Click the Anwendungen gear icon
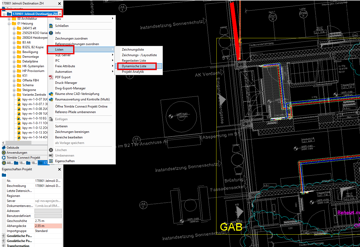Screen dimensions: 360x247 point(4,153)
